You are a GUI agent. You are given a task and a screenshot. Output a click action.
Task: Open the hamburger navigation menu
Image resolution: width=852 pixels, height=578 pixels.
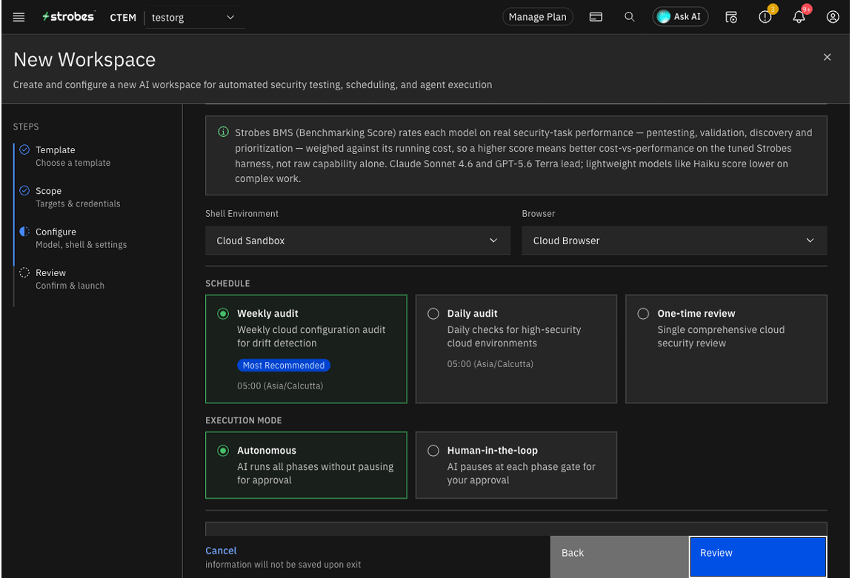point(19,17)
